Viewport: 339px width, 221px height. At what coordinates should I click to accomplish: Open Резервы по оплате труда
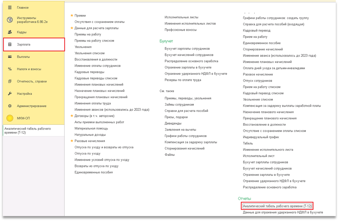183,80
